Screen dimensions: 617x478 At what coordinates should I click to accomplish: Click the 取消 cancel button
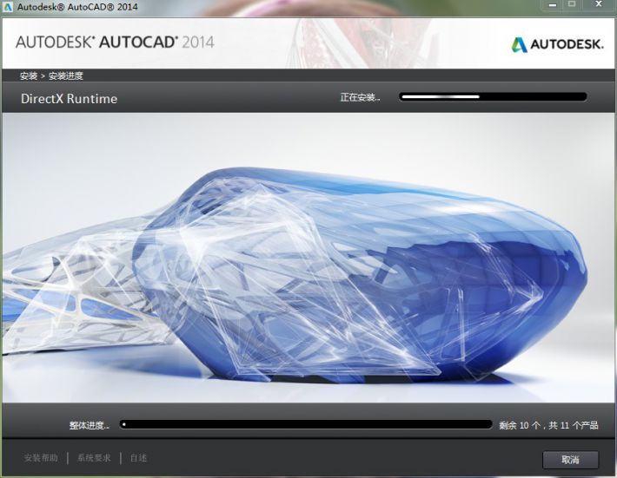tap(570, 459)
